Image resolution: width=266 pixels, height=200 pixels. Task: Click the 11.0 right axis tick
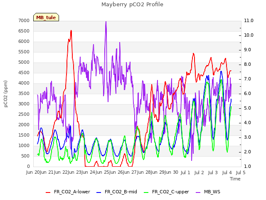click(x=249, y=21)
